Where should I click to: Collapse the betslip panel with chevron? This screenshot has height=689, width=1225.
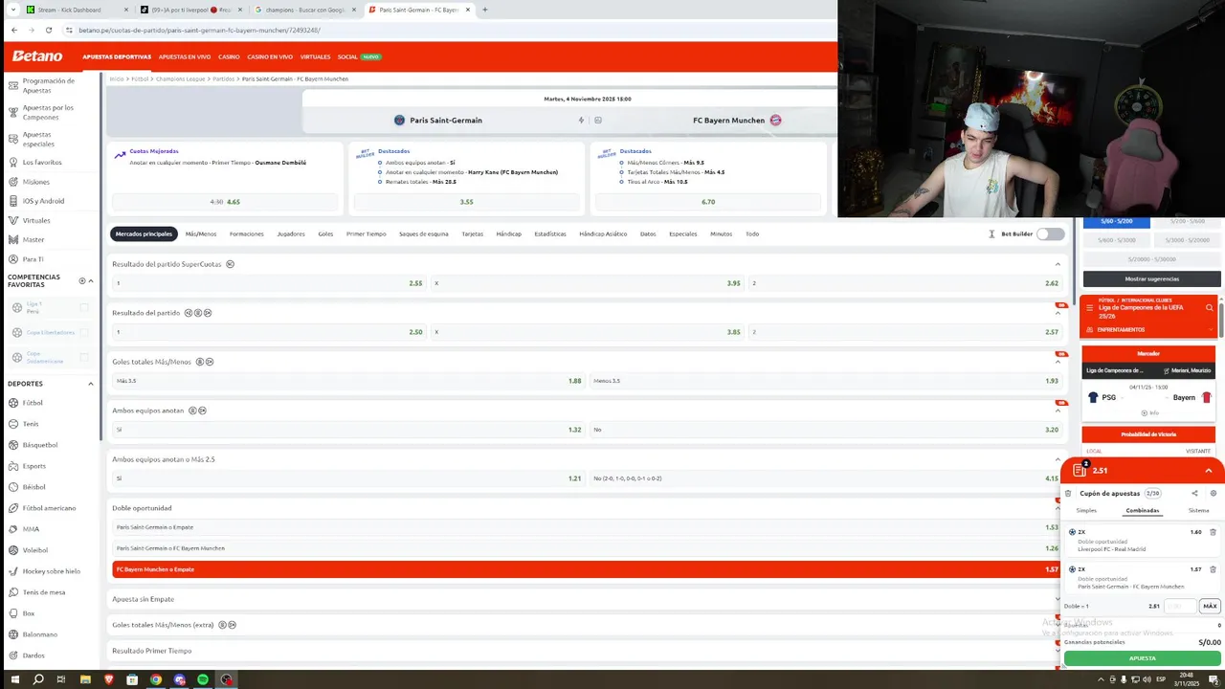point(1209,471)
